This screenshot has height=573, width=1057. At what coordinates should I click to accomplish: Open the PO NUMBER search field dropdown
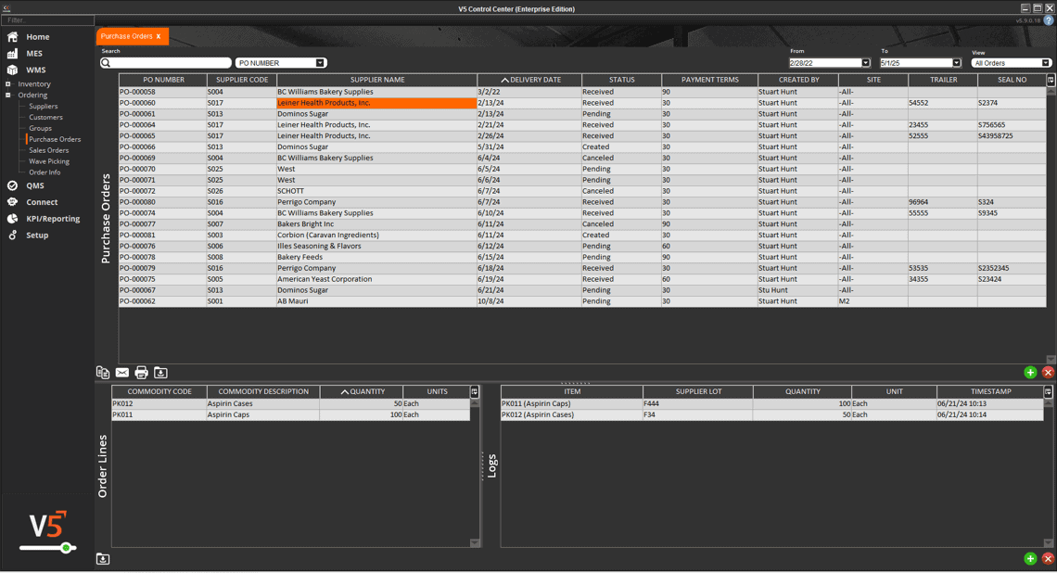pos(320,63)
